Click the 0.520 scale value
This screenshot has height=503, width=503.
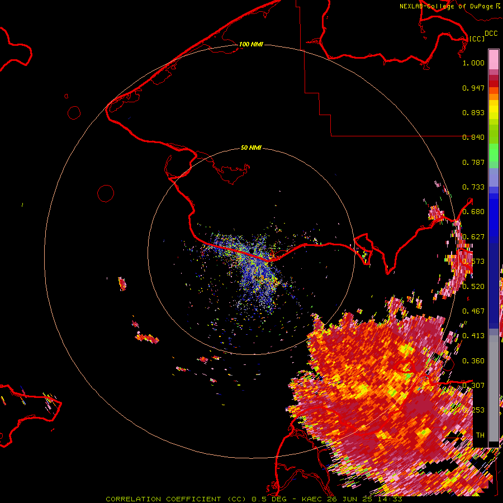pyautogui.click(x=473, y=286)
